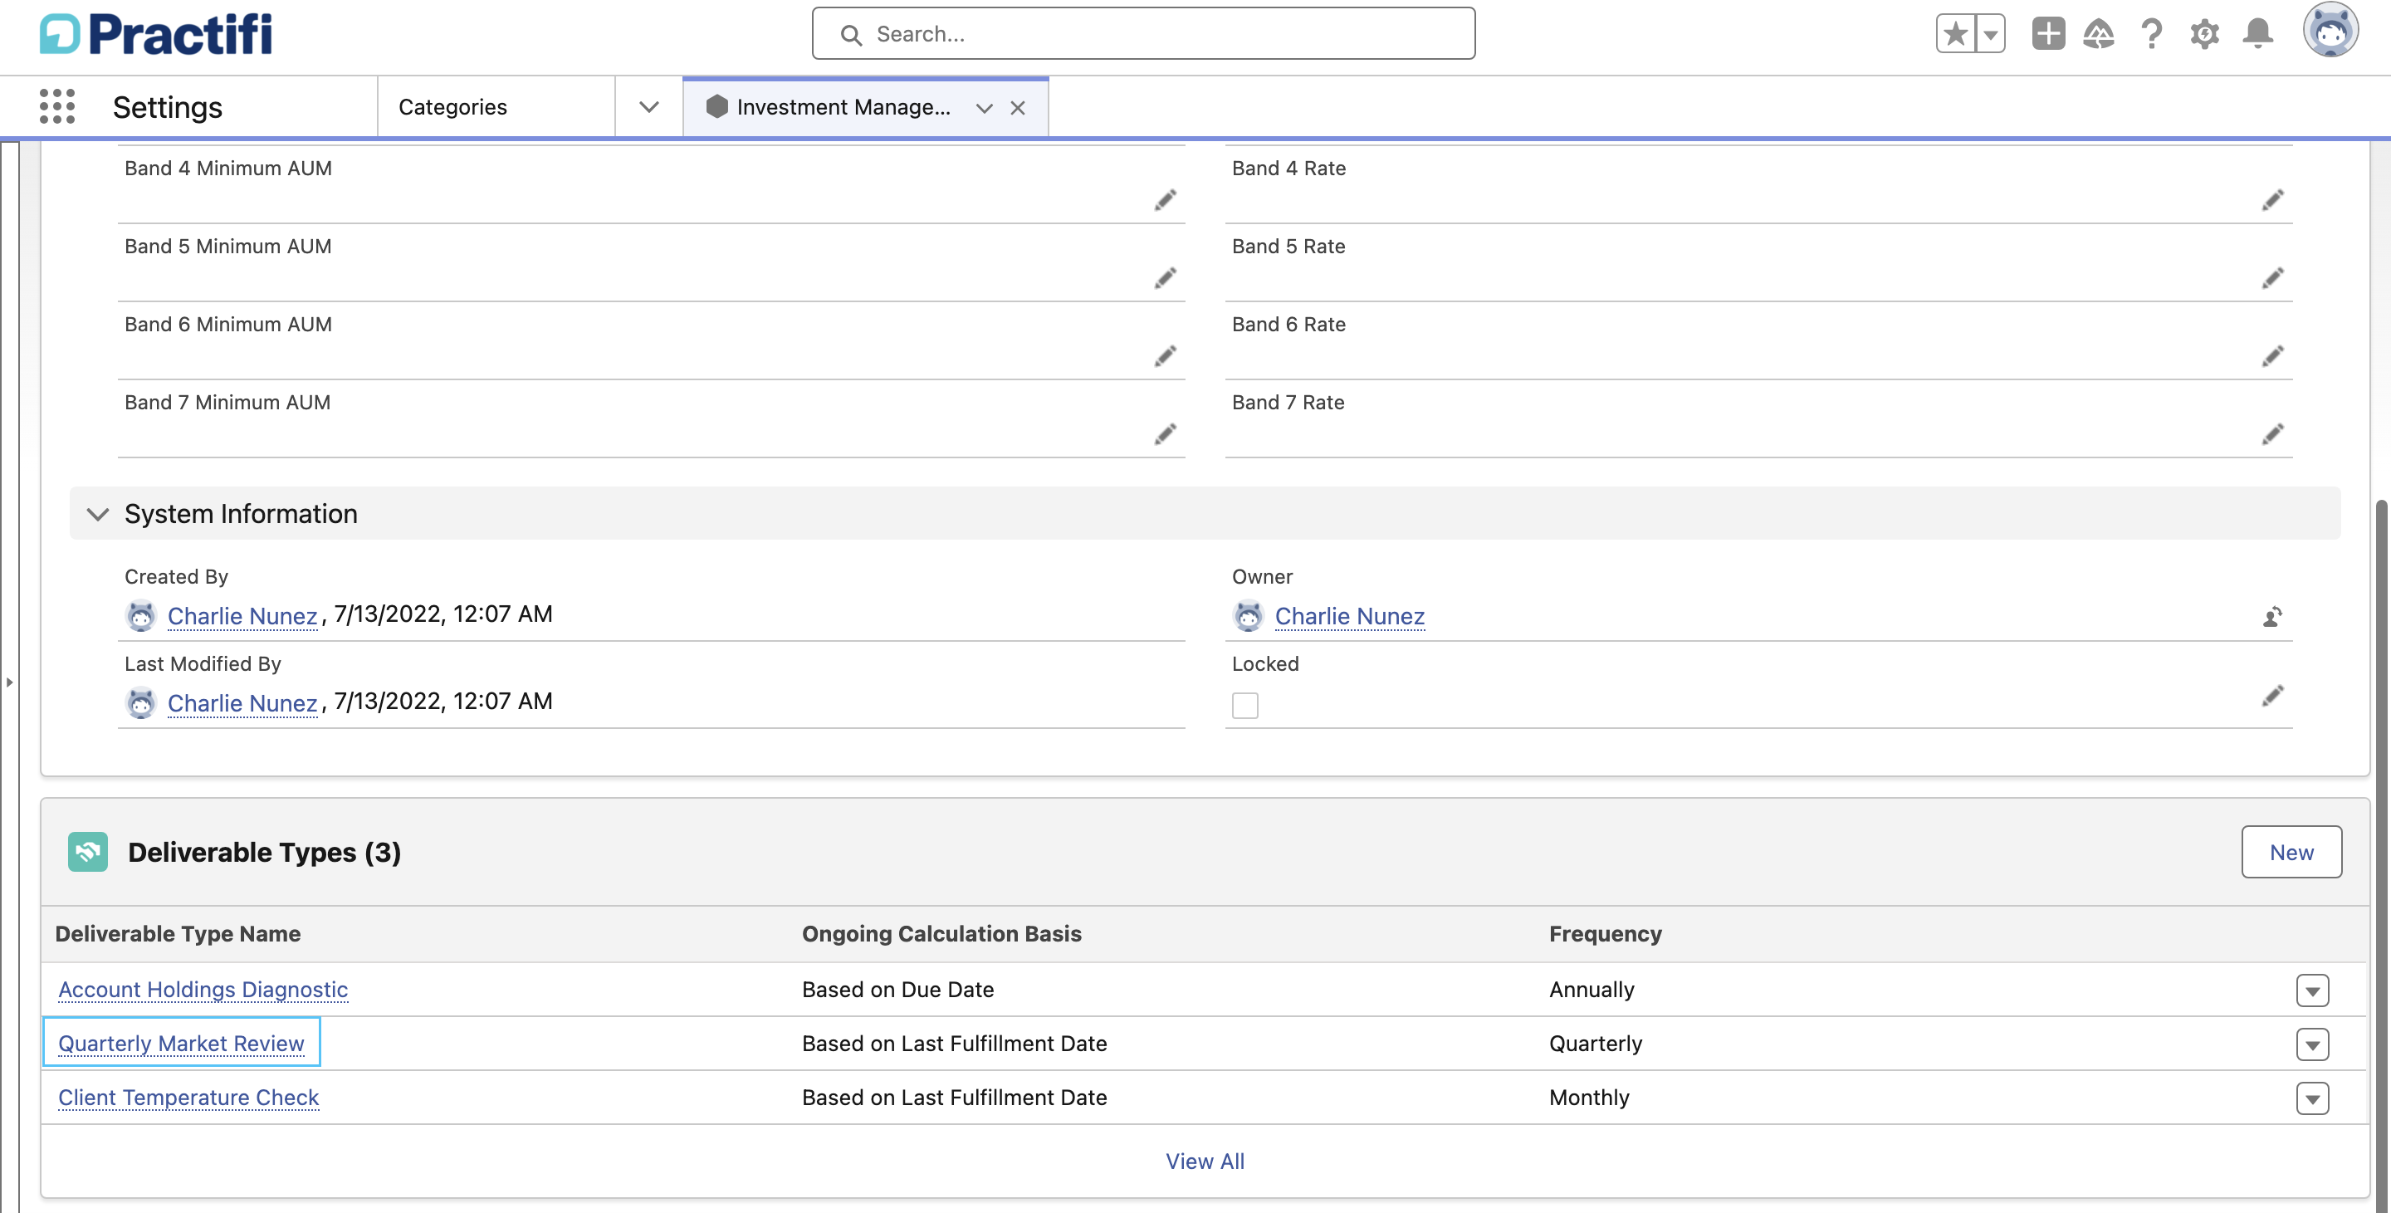The width and height of the screenshot is (2391, 1213).
Task: Open the Categories tab dropdown chevron
Action: point(648,107)
